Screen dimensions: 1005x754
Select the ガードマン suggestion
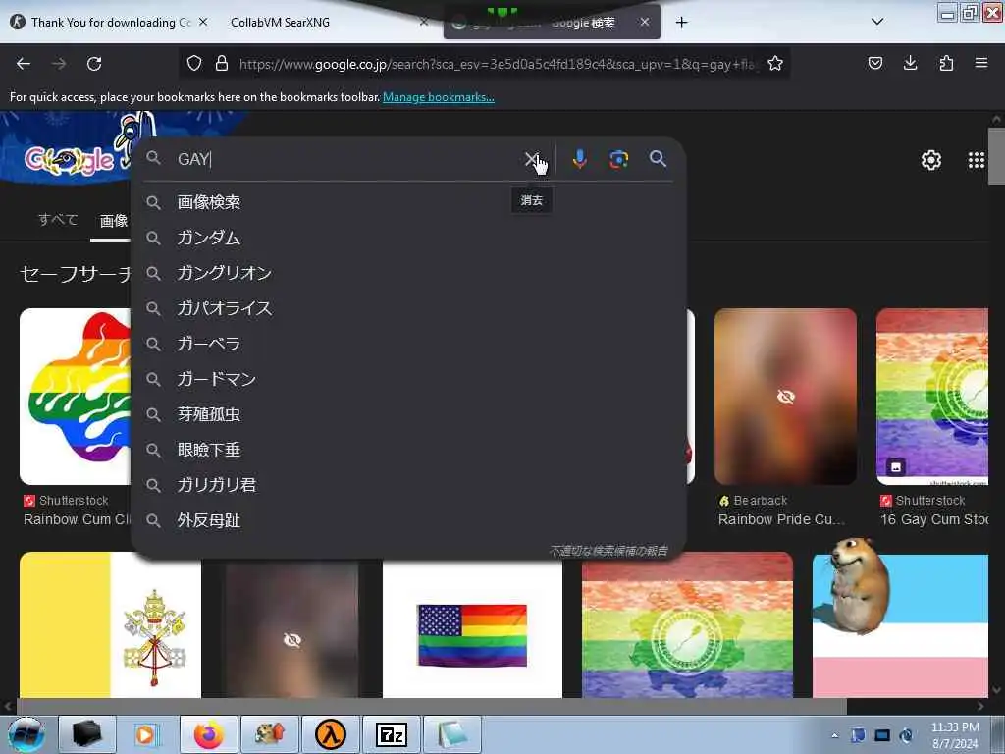(408, 379)
